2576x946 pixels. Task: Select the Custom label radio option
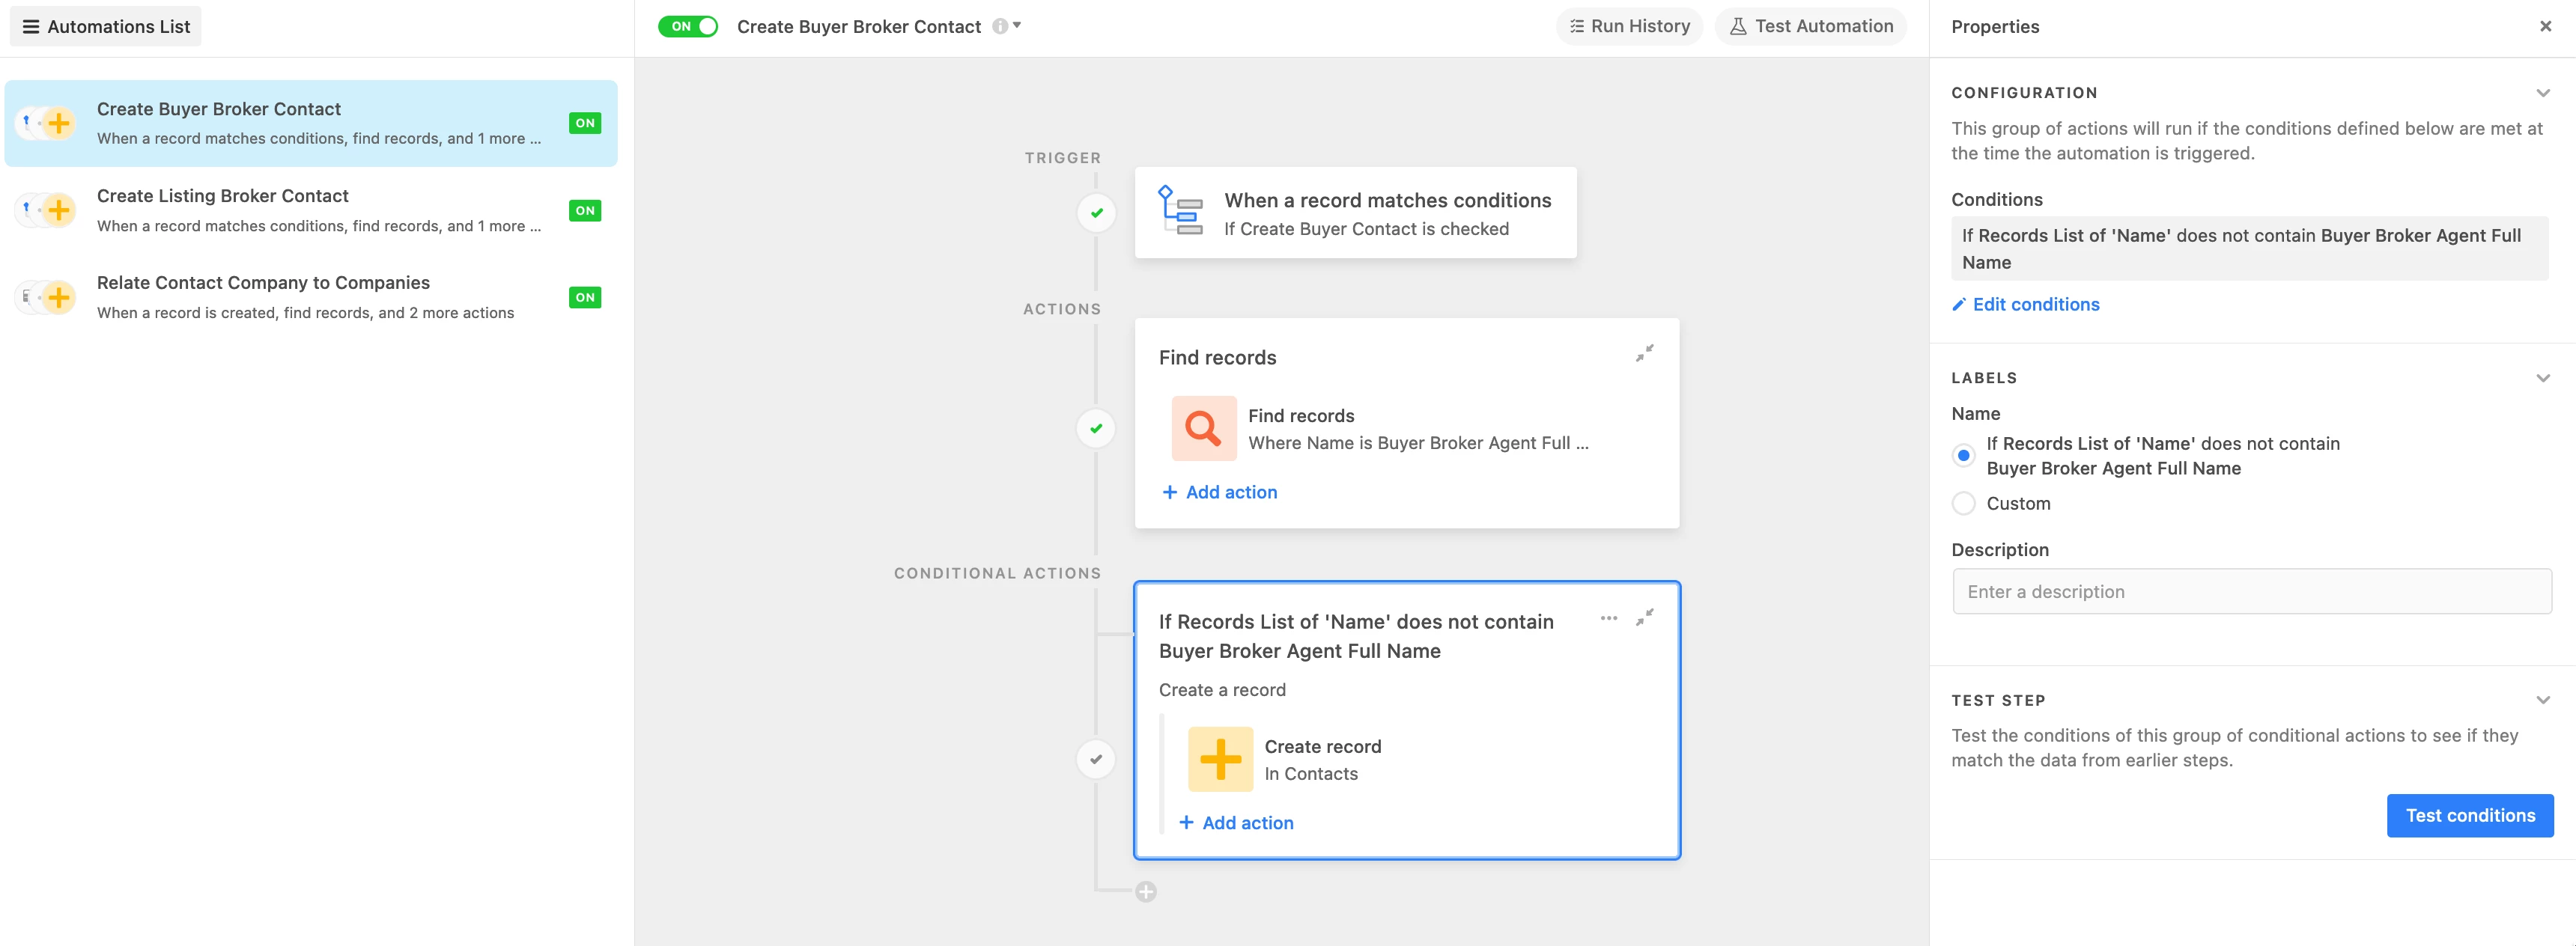point(1963,504)
